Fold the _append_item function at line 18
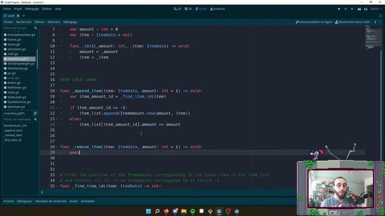Image resolution: width=385 pixels, height=216 pixels. (x=57, y=91)
